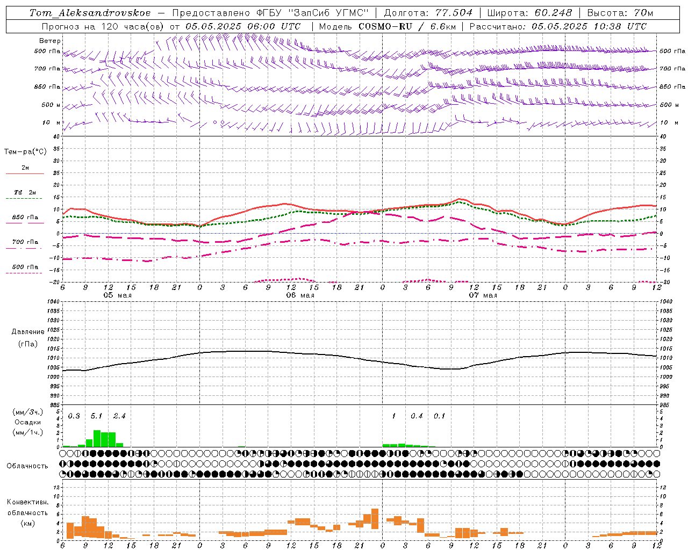
Task: Click the Высота: 70м header field
Action: pyautogui.click(x=620, y=13)
